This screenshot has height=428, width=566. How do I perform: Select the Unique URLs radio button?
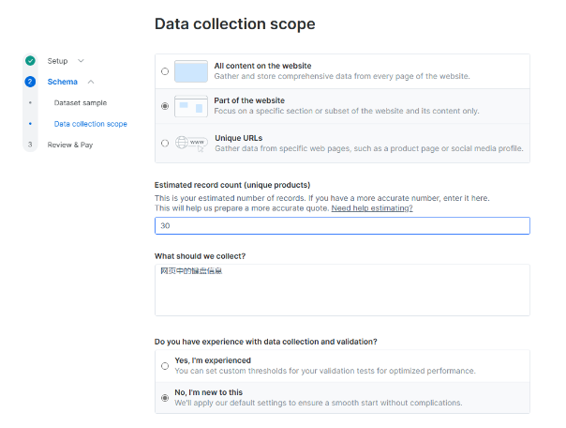(166, 143)
